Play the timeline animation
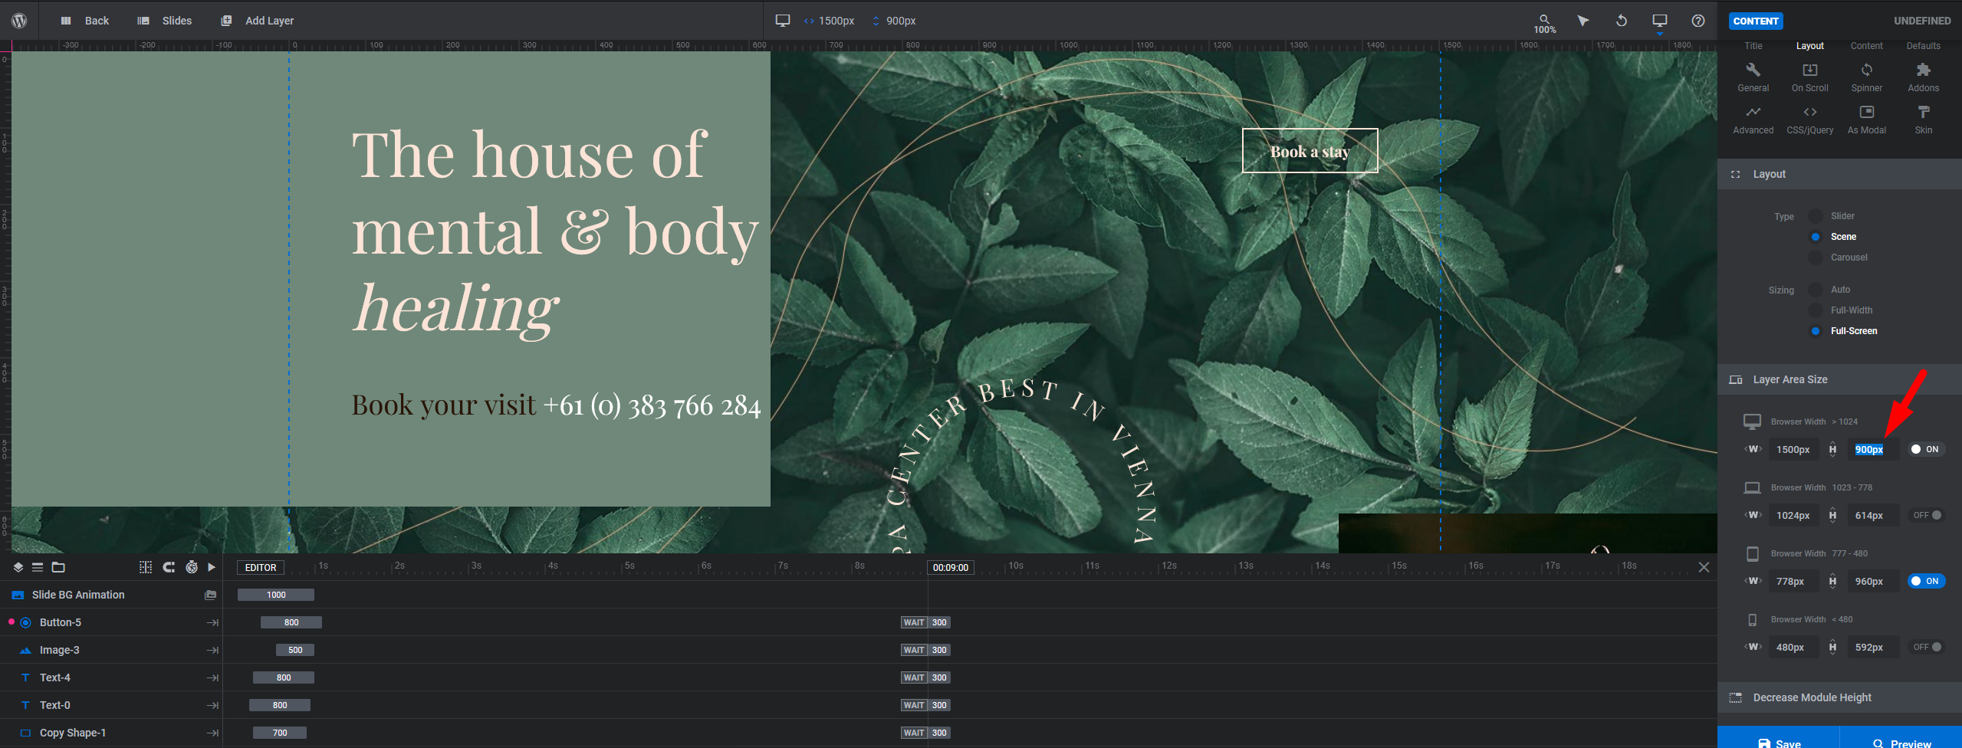The width and height of the screenshot is (1962, 748). pyautogui.click(x=212, y=567)
